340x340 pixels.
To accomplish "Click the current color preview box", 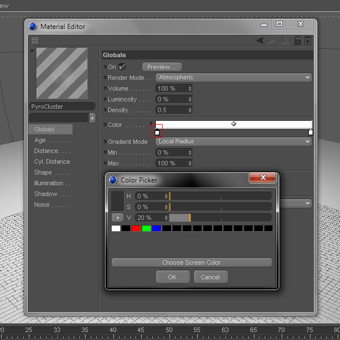I will pos(117,201).
